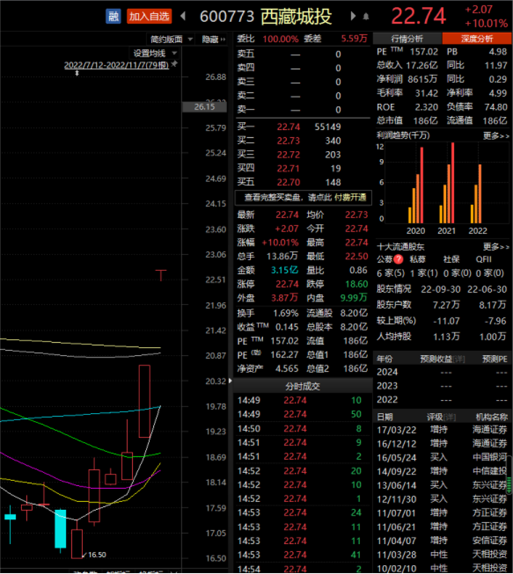Open the 16/05/24 中国银河 rating row
513x574 pixels.
pyautogui.click(x=442, y=458)
